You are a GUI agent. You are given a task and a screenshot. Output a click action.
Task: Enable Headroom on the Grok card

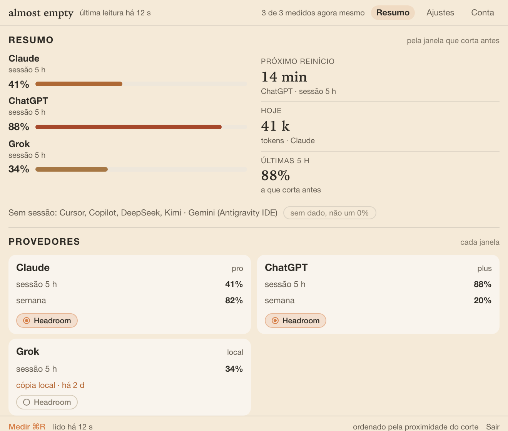[x=47, y=402]
